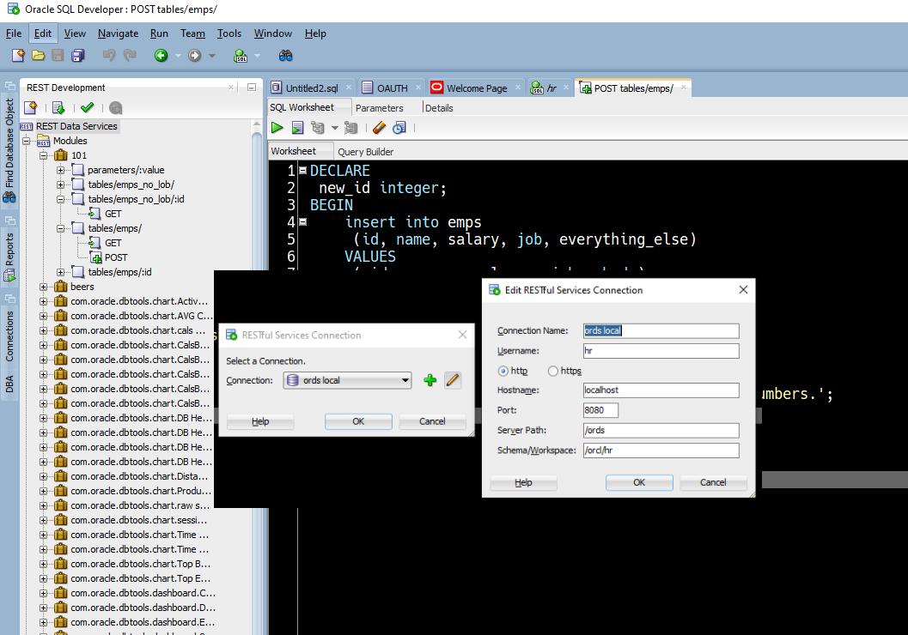
Task: Open the SQL Worksheet icon dropdown arrow
Action: tap(257, 56)
